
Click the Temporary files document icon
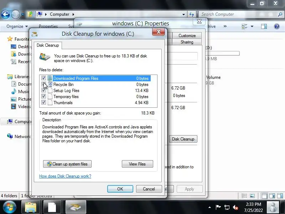coord(50,96)
